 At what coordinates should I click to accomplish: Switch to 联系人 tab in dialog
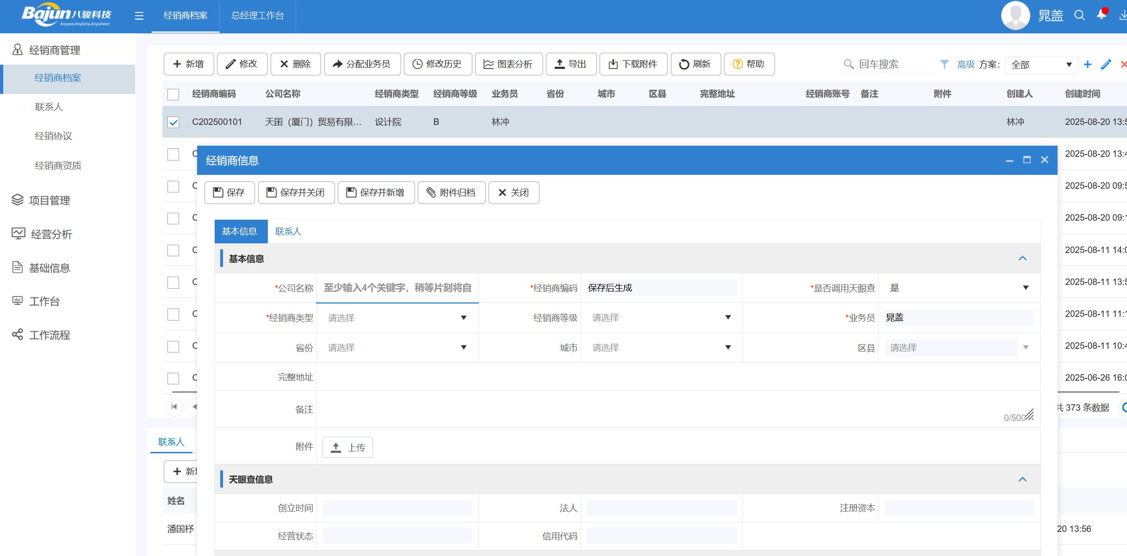pos(288,231)
